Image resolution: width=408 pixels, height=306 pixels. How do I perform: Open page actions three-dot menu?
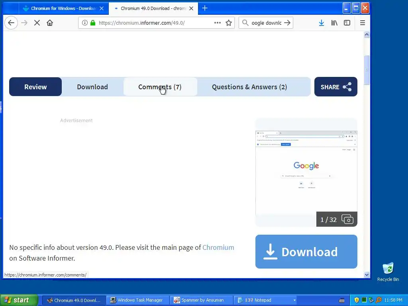217,23
